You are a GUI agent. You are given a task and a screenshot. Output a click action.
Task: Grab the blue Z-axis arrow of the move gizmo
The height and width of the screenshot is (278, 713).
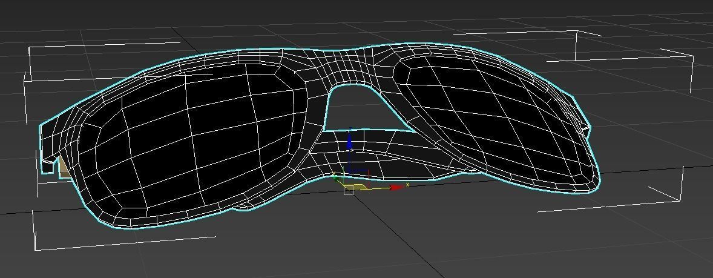click(350, 141)
